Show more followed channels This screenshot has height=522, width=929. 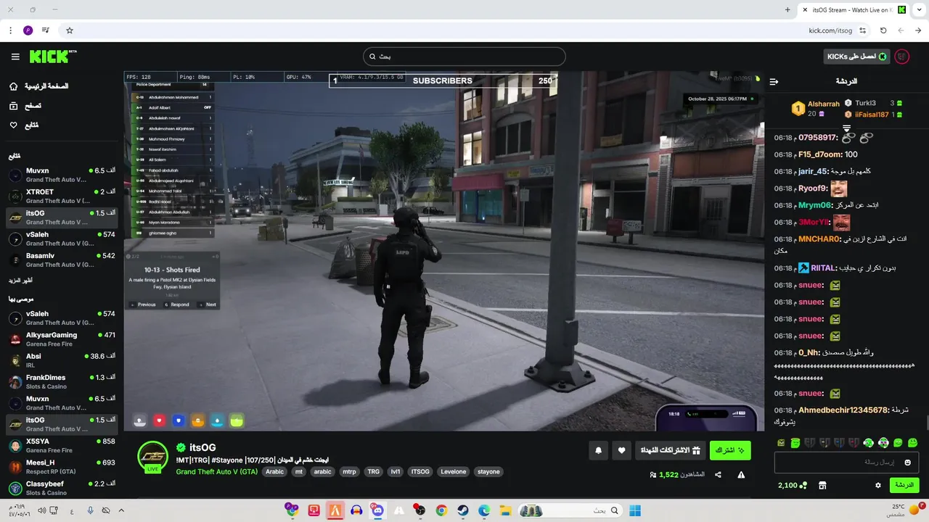point(20,280)
